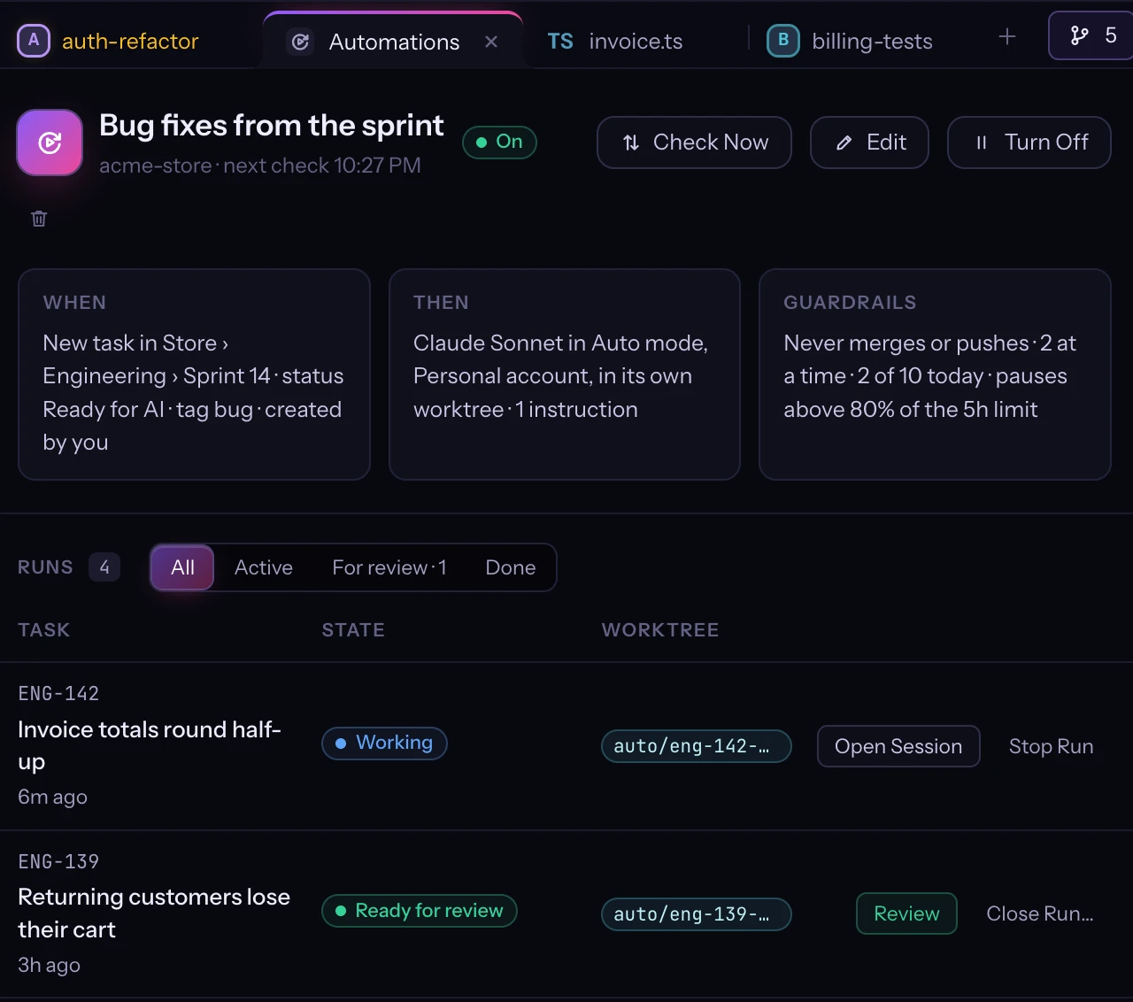
Task: Click the ENG-142 task ID
Action: [x=58, y=694]
